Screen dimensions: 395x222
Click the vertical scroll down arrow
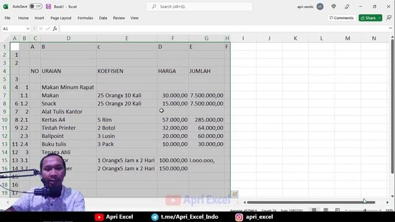[393, 196]
